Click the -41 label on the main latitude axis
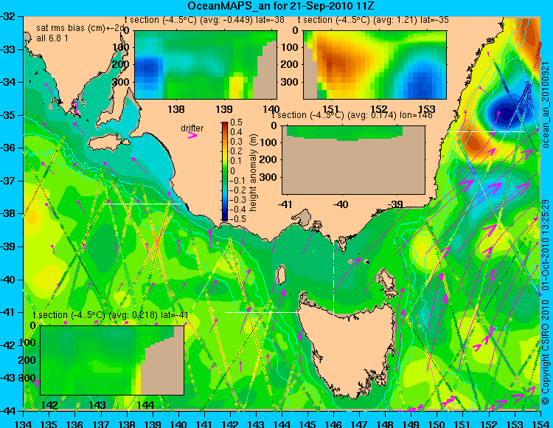The image size is (553, 428). pyautogui.click(x=7, y=312)
